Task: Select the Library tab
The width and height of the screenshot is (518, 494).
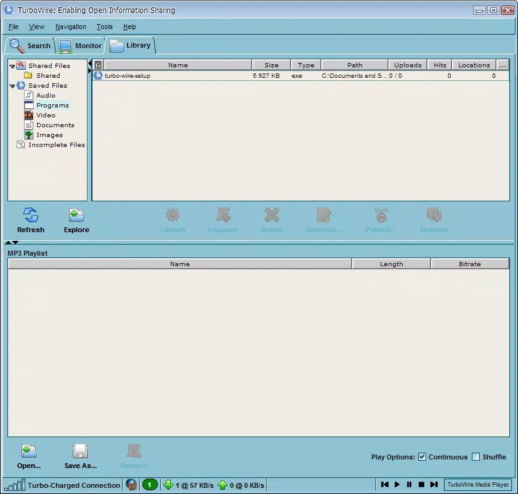Action: 130,45
